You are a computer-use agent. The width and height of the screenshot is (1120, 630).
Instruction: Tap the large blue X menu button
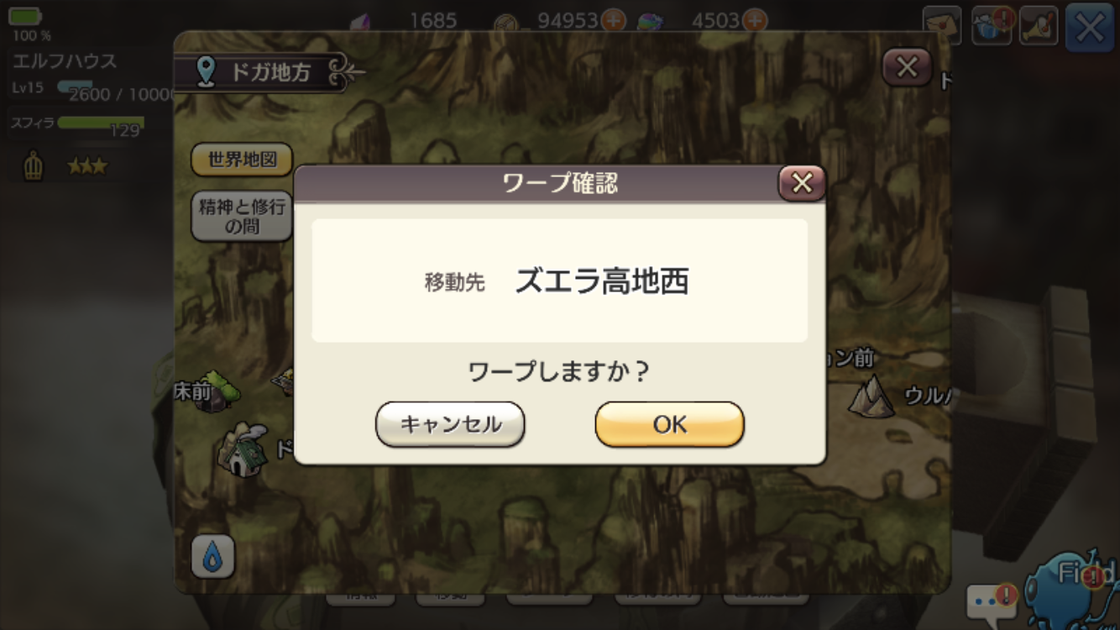tap(1090, 28)
